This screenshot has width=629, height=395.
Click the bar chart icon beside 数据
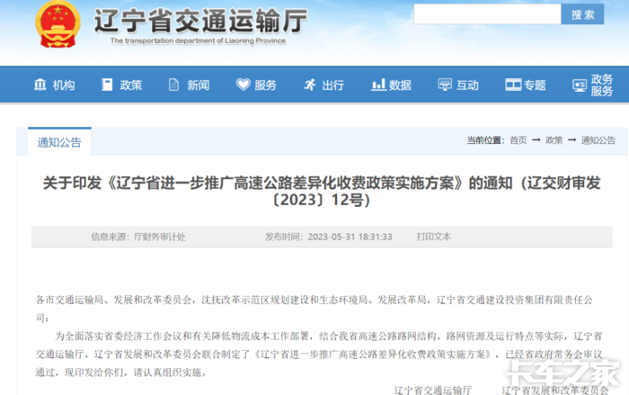pos(378,85)
